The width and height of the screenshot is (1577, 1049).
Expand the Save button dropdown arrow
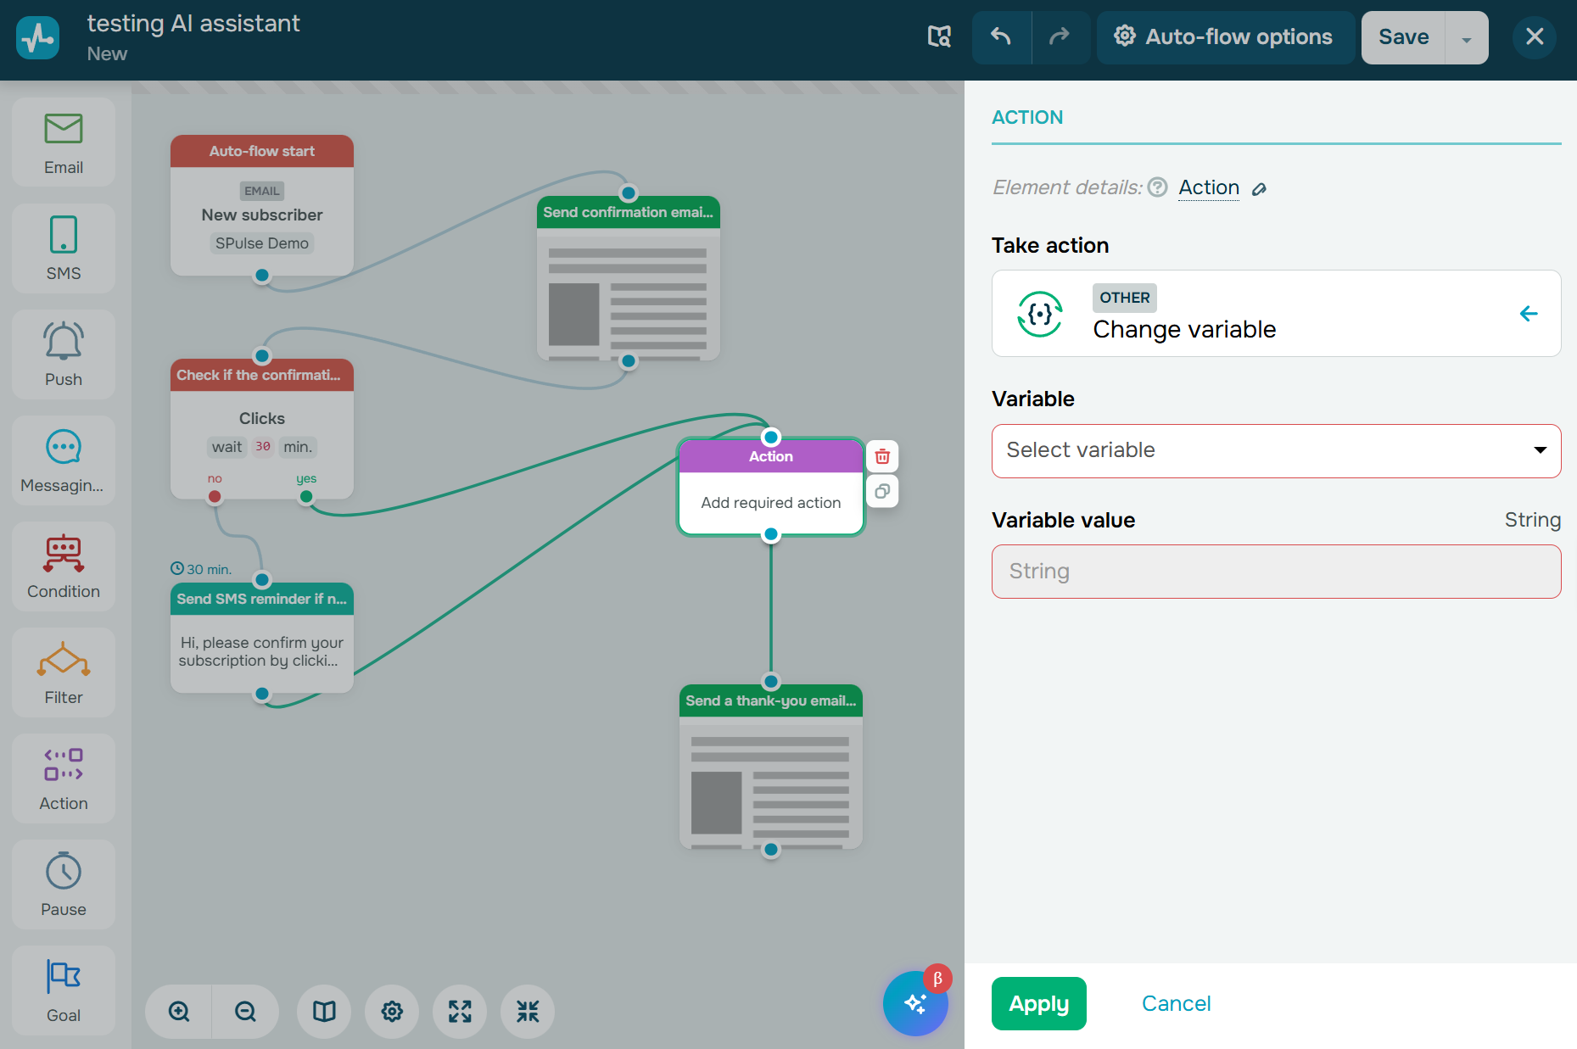coord(1466,38)
